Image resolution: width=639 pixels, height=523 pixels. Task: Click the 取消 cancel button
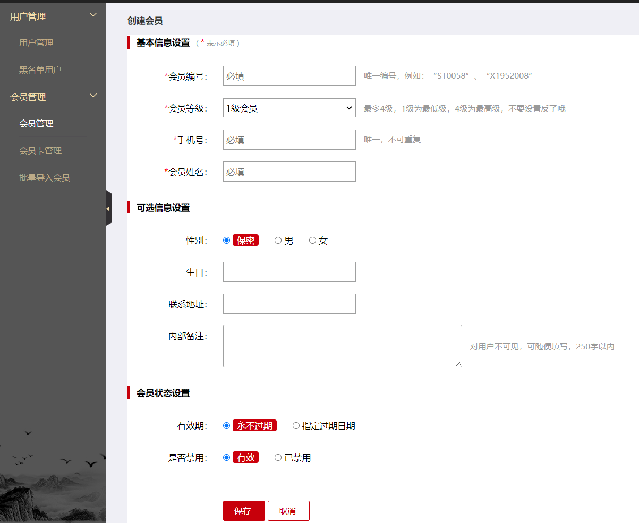pyautogui.click(x=288, y=510)
